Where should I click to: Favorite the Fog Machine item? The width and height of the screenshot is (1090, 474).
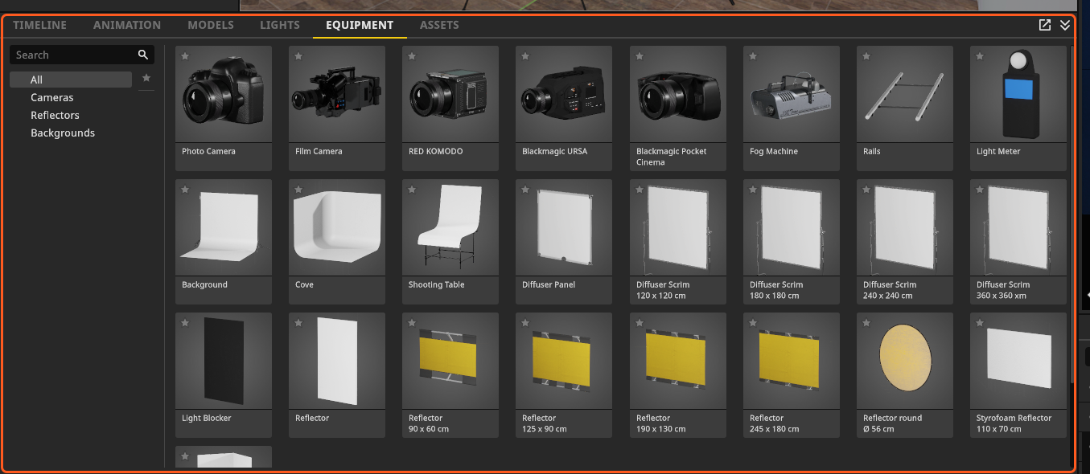(x=753, y=56)
